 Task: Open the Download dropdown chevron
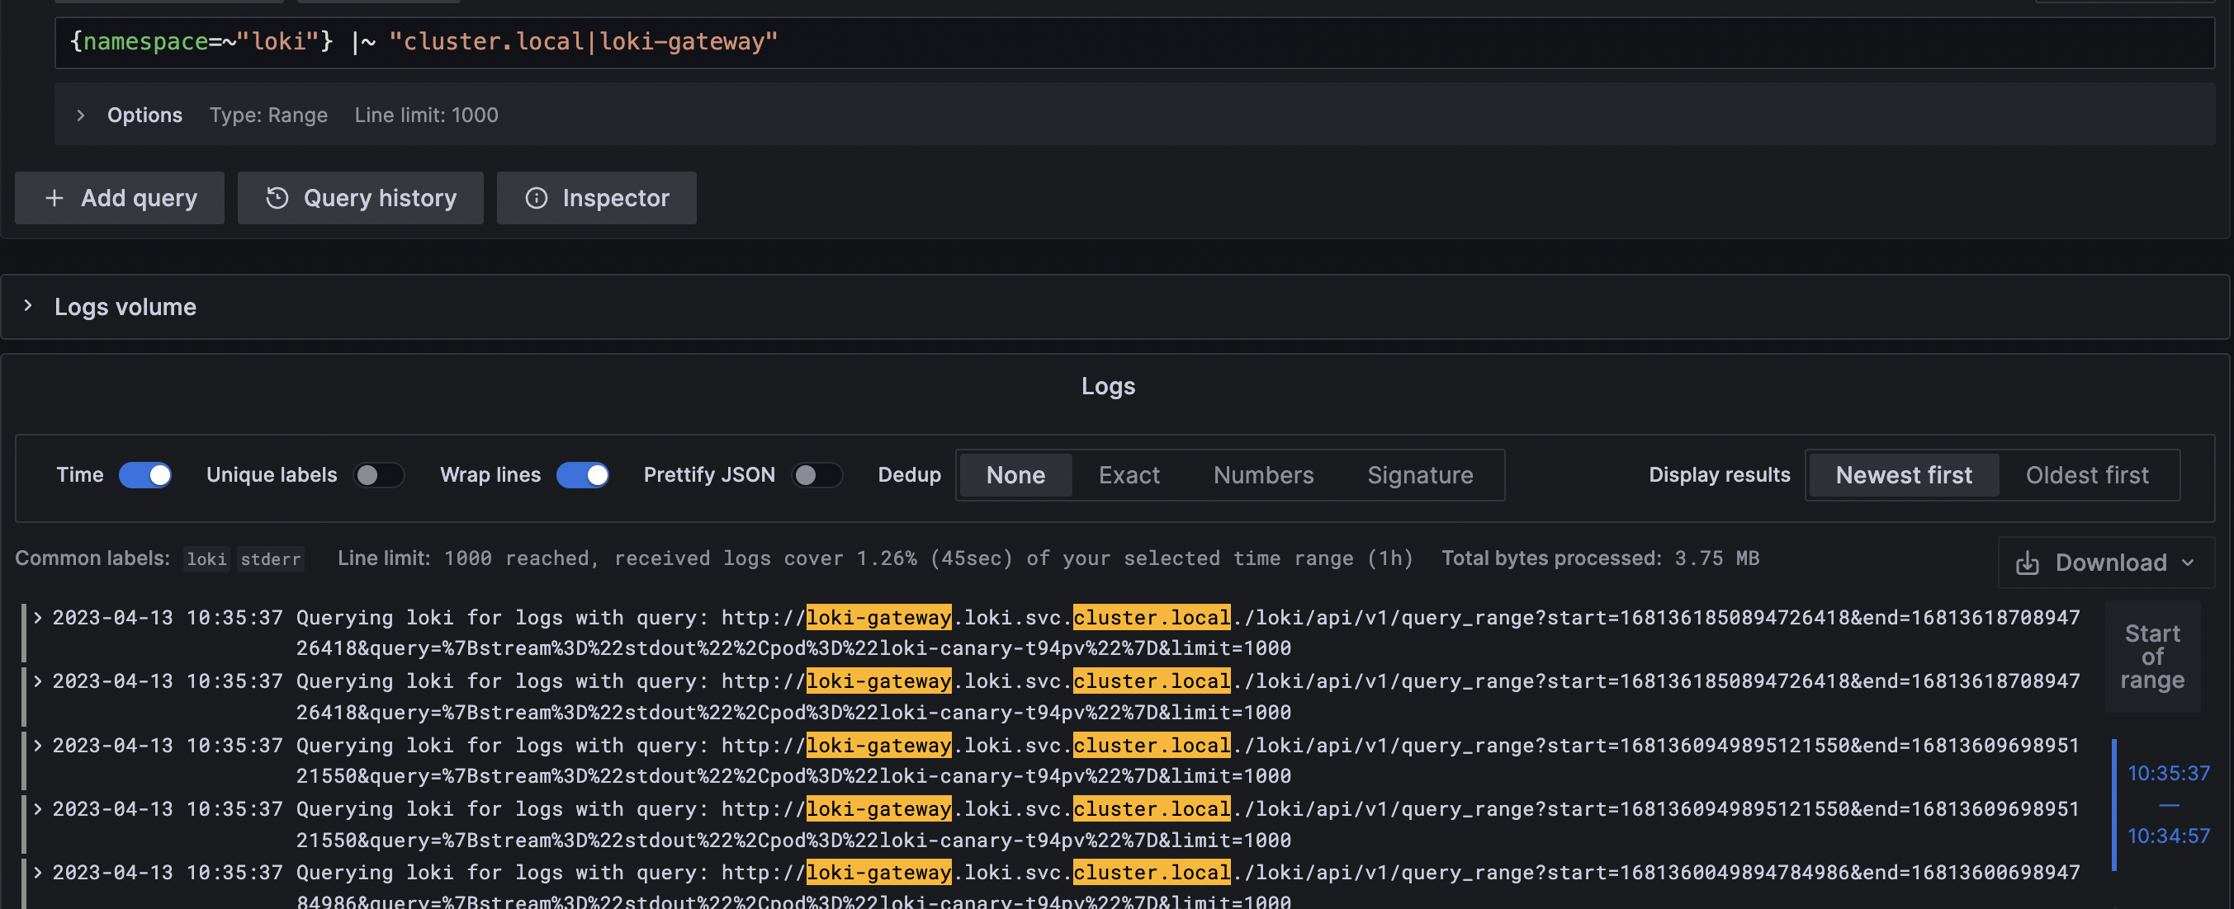point(2187,563)
